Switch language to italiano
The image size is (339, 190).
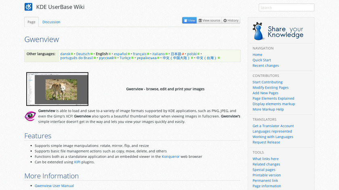click(x=159, y=54)
